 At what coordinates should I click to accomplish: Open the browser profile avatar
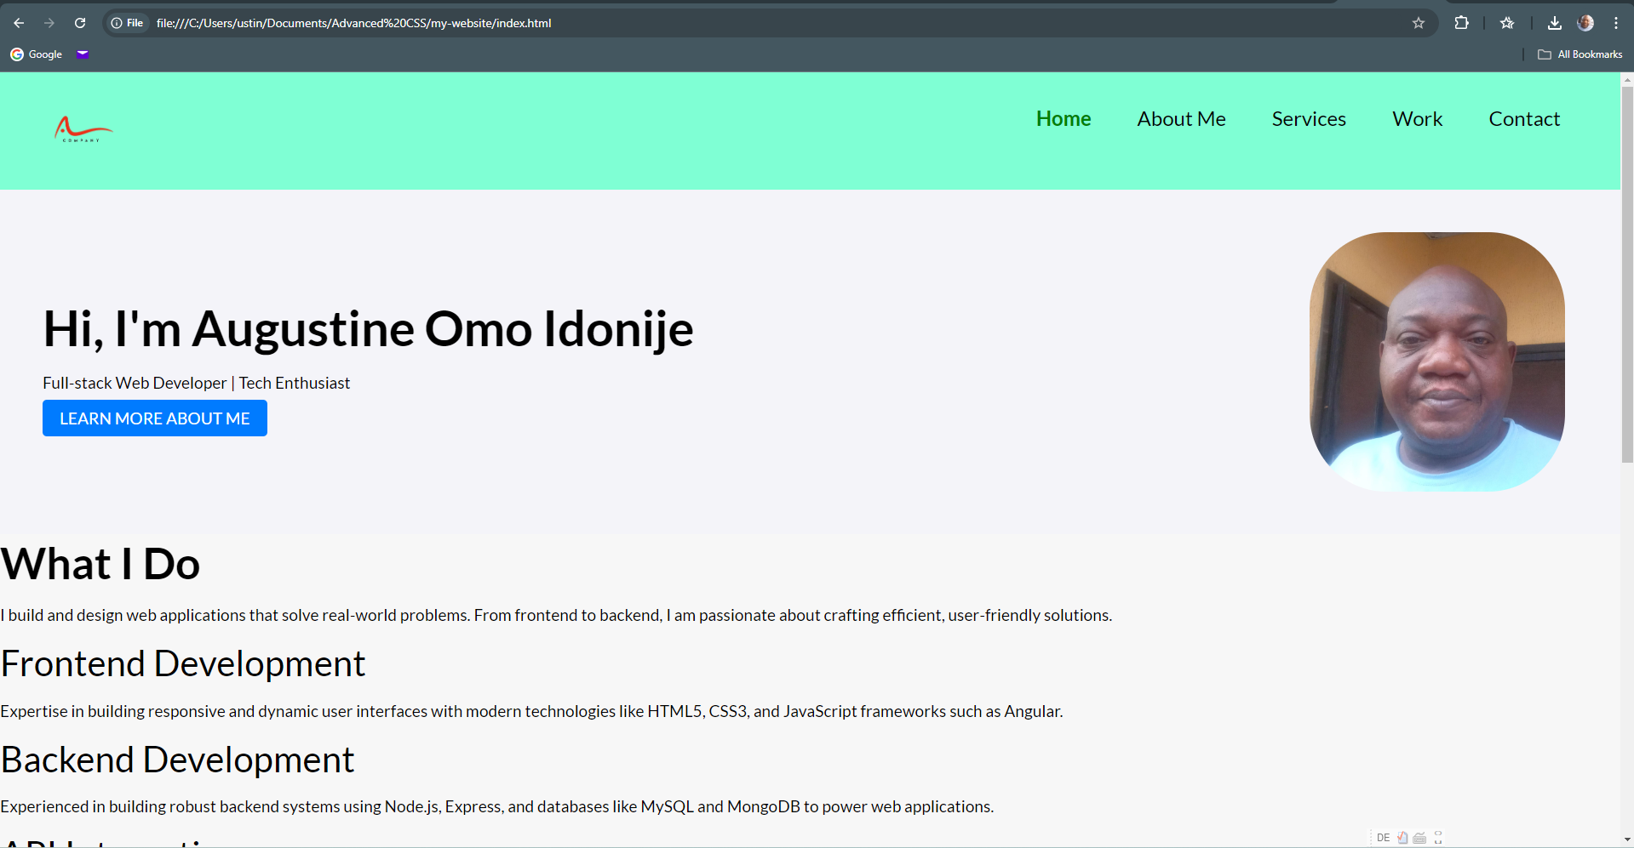tap(1585, 23)
